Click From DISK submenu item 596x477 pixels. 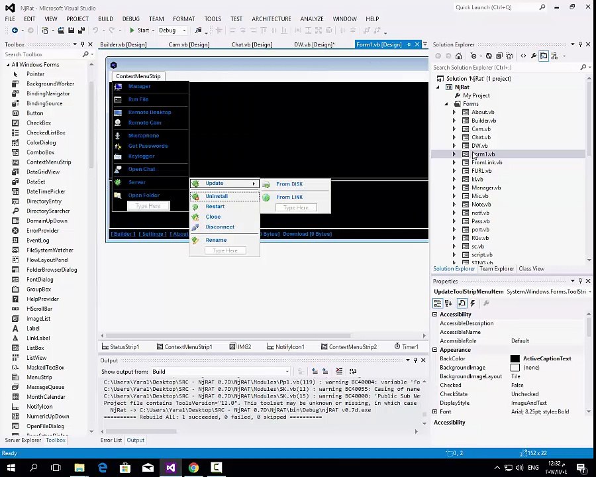pos(295,184)
